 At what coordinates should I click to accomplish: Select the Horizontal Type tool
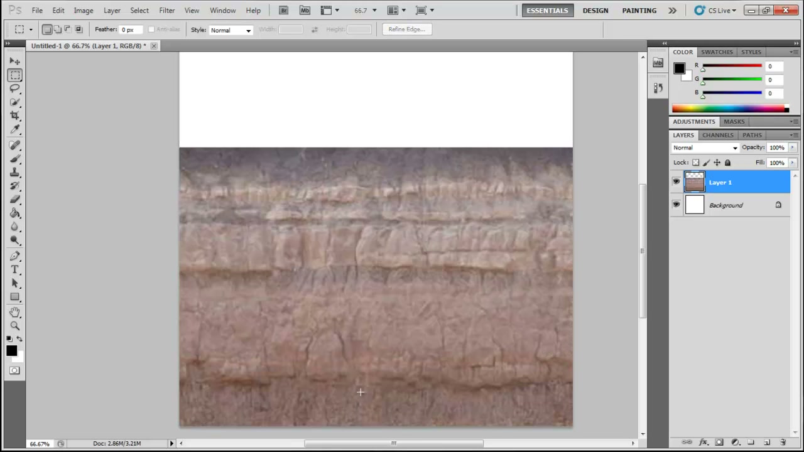15,269
